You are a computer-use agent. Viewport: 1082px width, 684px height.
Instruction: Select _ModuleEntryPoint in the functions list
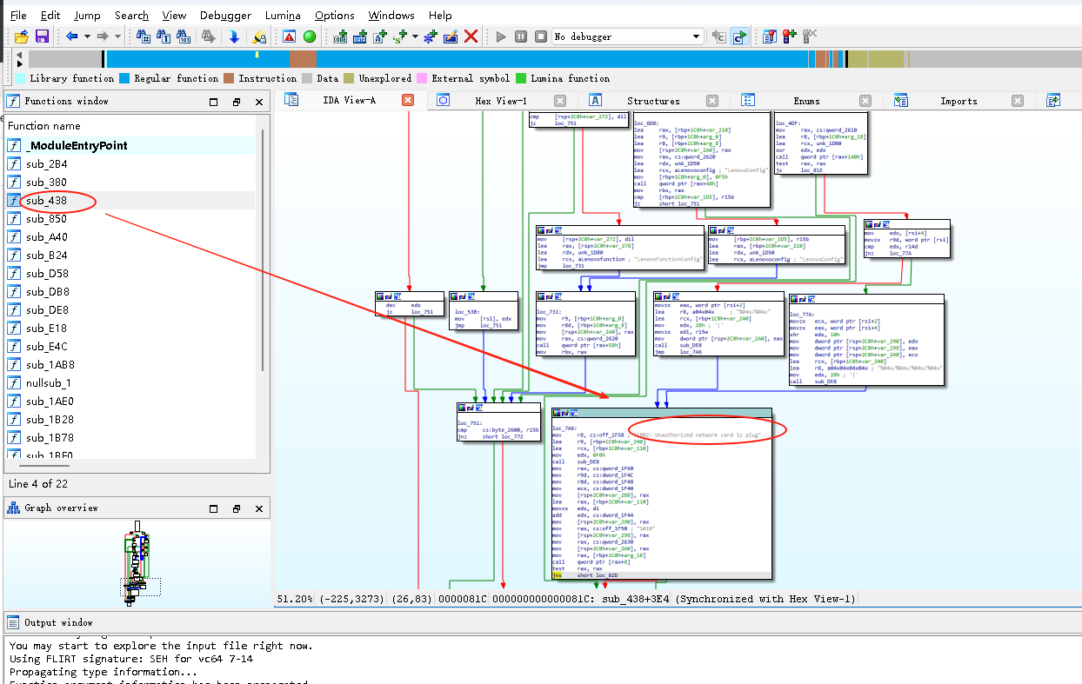coord(130,145)
